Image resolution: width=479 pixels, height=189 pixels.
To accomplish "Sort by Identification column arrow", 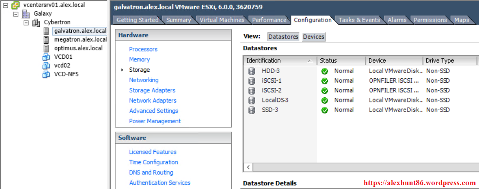I will (x=310, y=61).
